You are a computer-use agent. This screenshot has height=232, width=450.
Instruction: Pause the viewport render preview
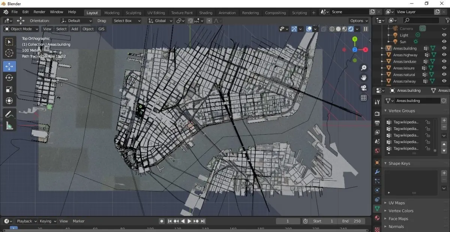tap(366, 29)
